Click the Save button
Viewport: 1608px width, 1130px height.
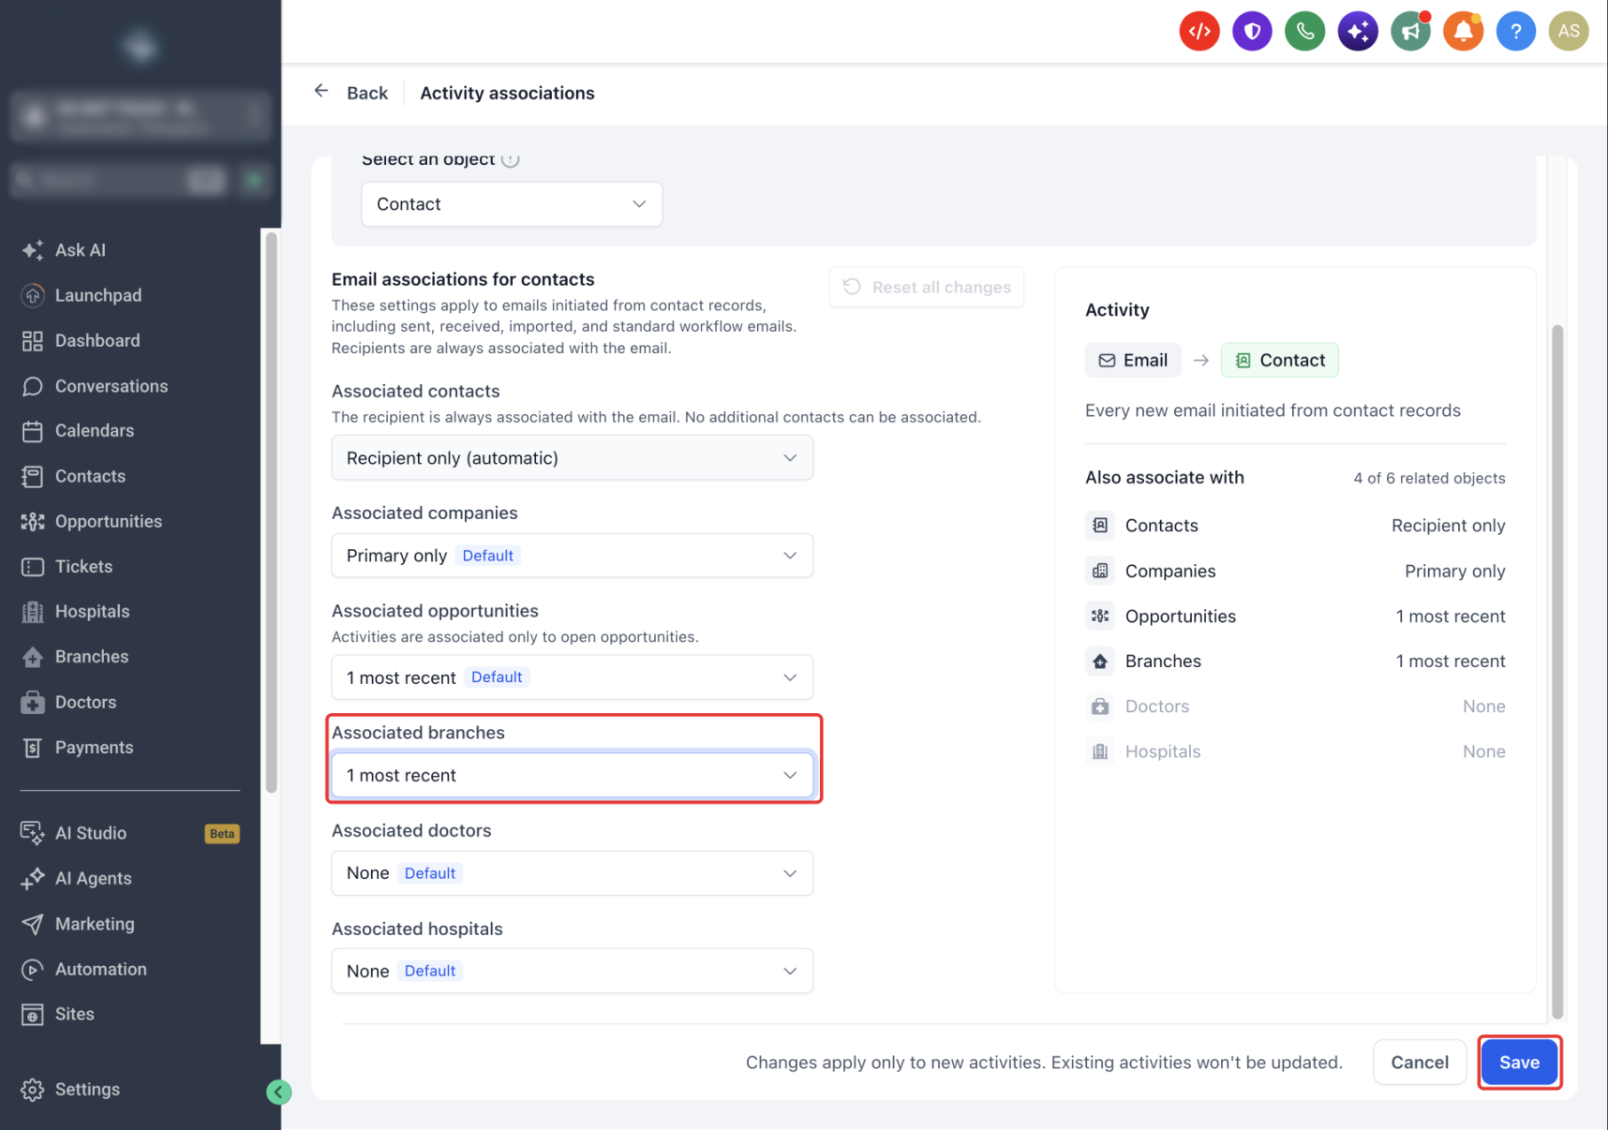pyautogui.click(x=1519, y=1062)
